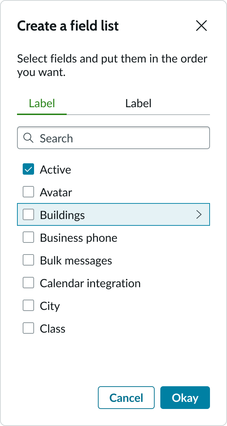Screen dimensions: 227x426
Task: Enable Bulk messages
Action: coord(28,260)
